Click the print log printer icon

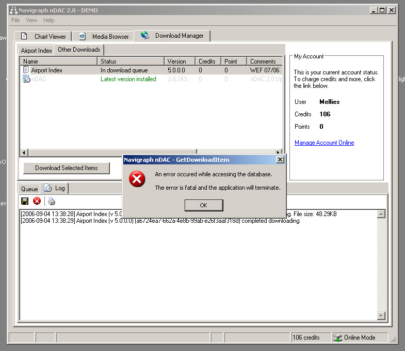52,201
